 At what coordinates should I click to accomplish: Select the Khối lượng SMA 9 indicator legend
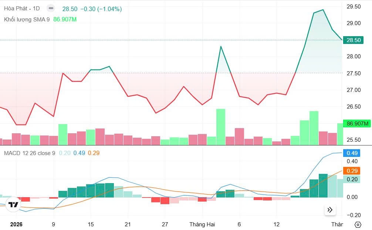click(27, 19)
